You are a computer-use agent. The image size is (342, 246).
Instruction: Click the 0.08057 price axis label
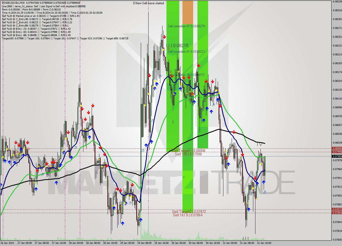tap(337, 125)
